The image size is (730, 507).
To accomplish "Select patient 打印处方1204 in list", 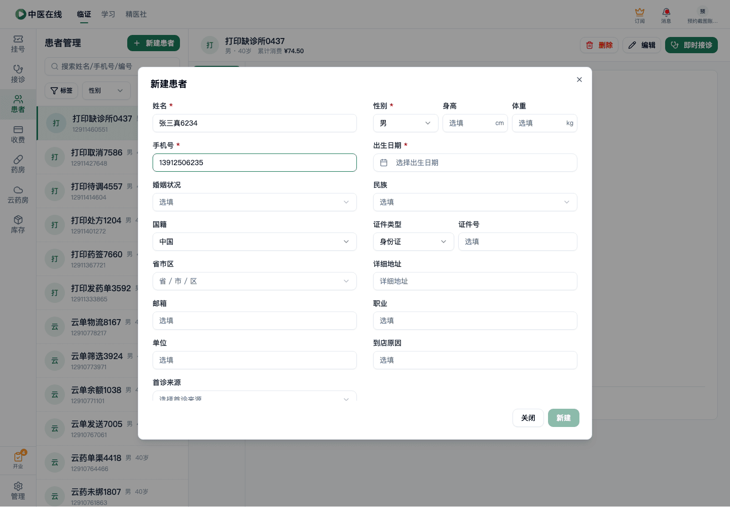I will 87,225.
